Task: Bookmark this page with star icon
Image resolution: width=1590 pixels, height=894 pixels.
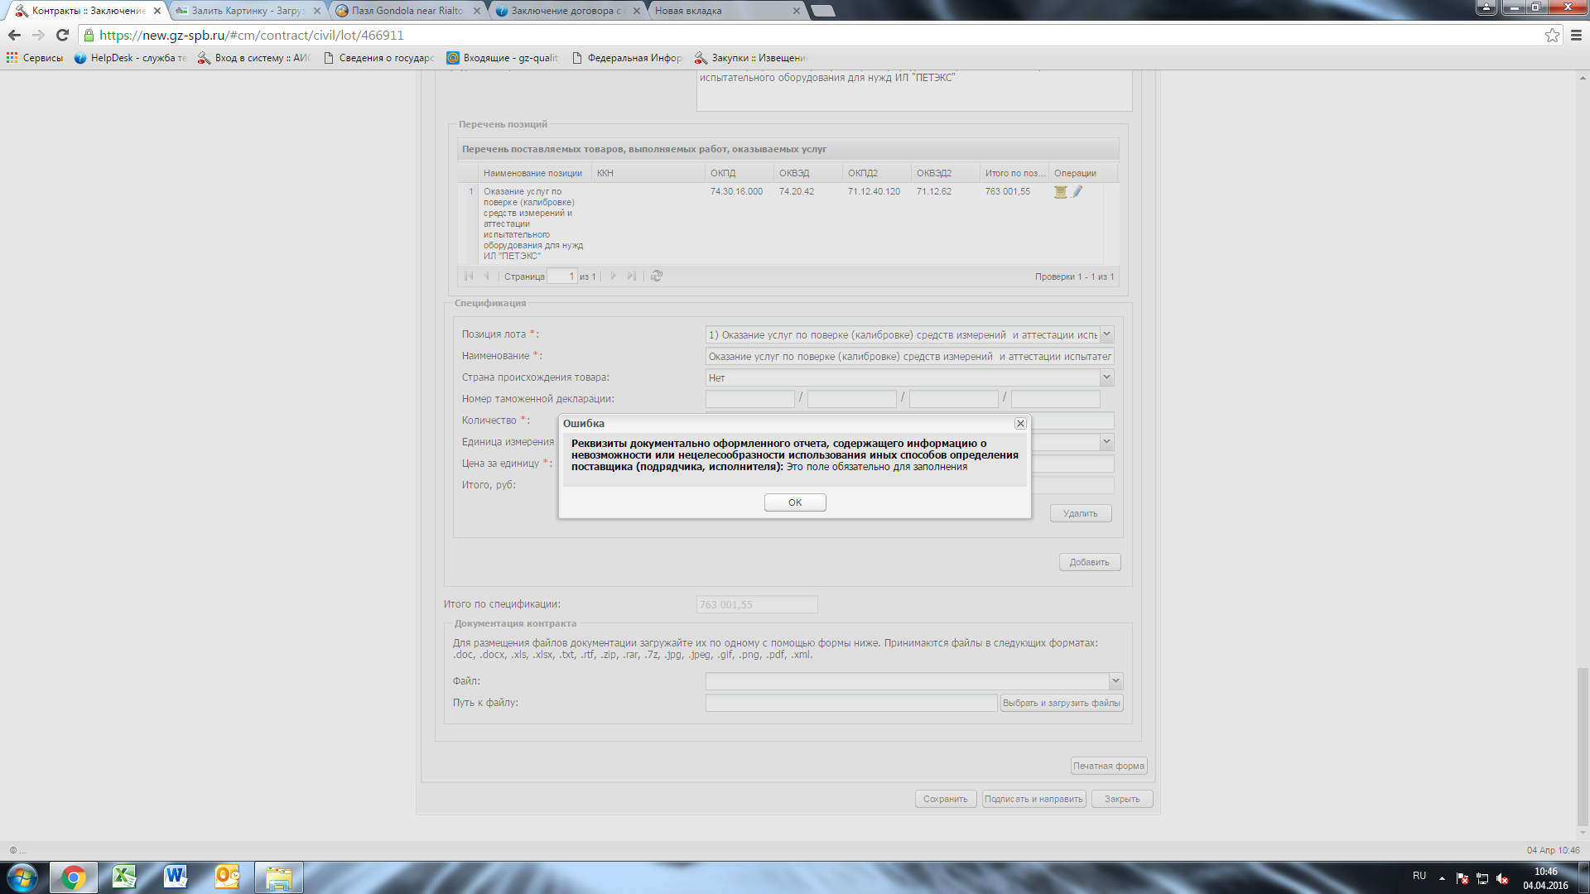Action: coord(1552,35)
